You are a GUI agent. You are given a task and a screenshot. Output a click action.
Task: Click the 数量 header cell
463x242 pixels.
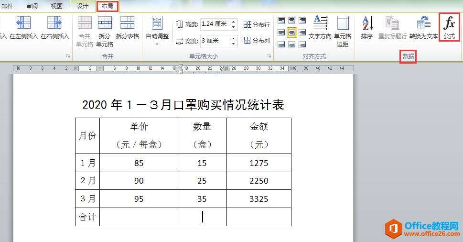[x=202, y=136]
